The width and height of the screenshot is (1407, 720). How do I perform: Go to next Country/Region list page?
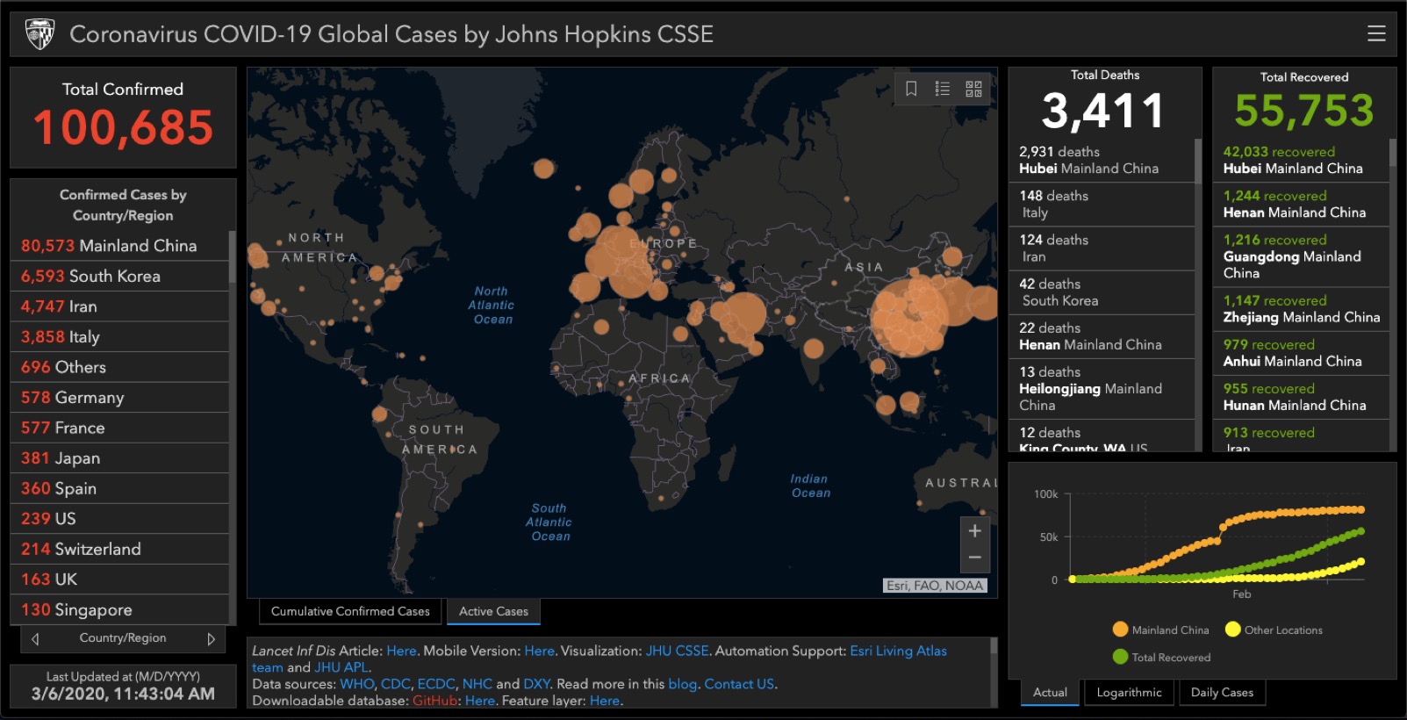click(x=211, y=639)
